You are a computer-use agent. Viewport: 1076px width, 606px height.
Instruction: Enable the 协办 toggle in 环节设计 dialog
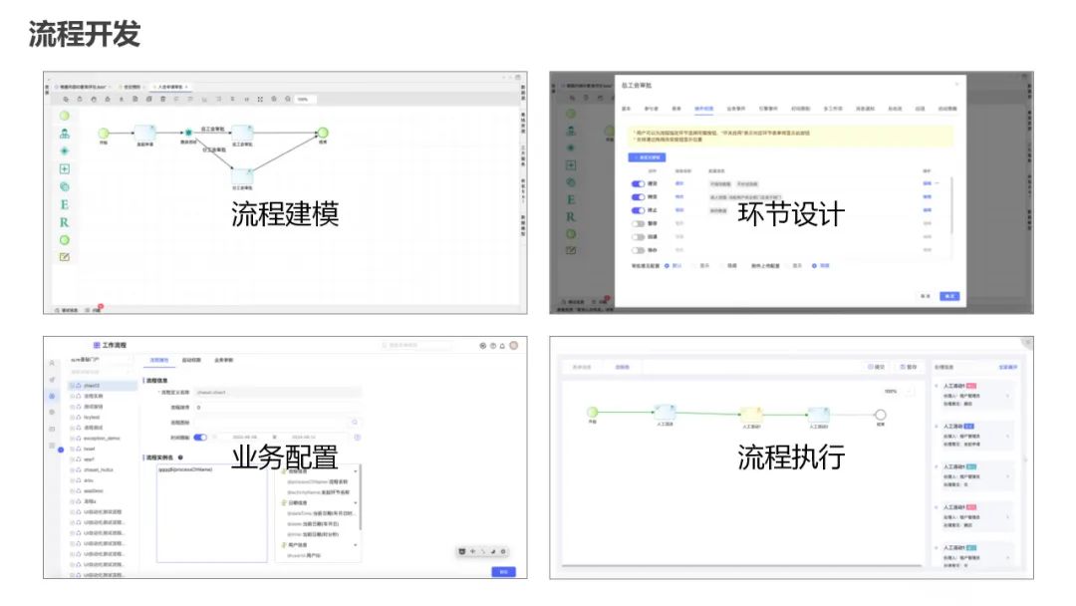pos(639,250)
